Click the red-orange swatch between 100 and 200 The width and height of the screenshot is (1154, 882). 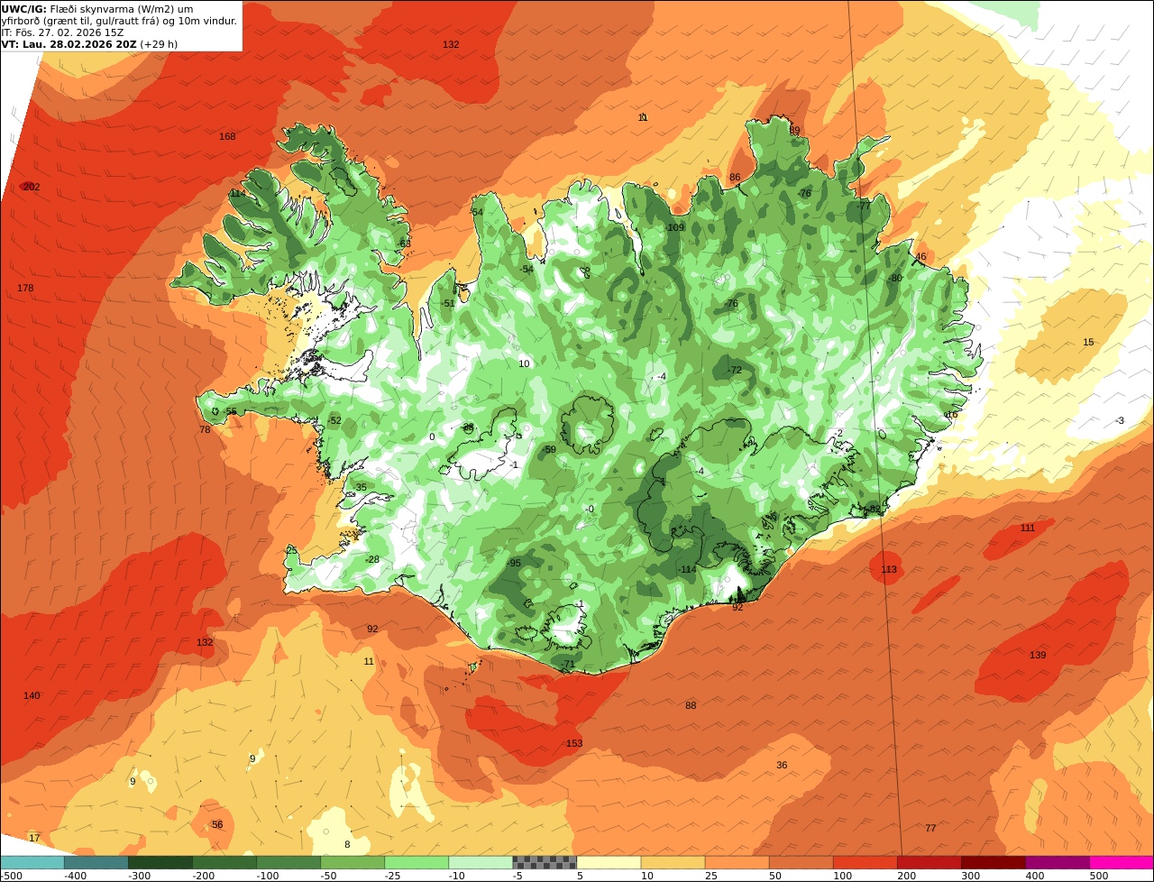coord(865,862)
